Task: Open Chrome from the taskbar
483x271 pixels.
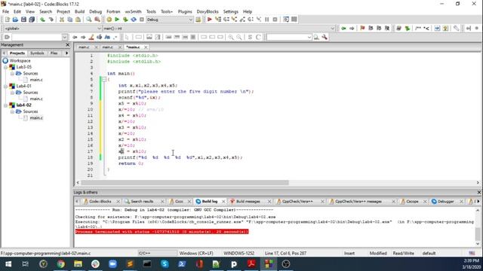Action: point(60,264)
